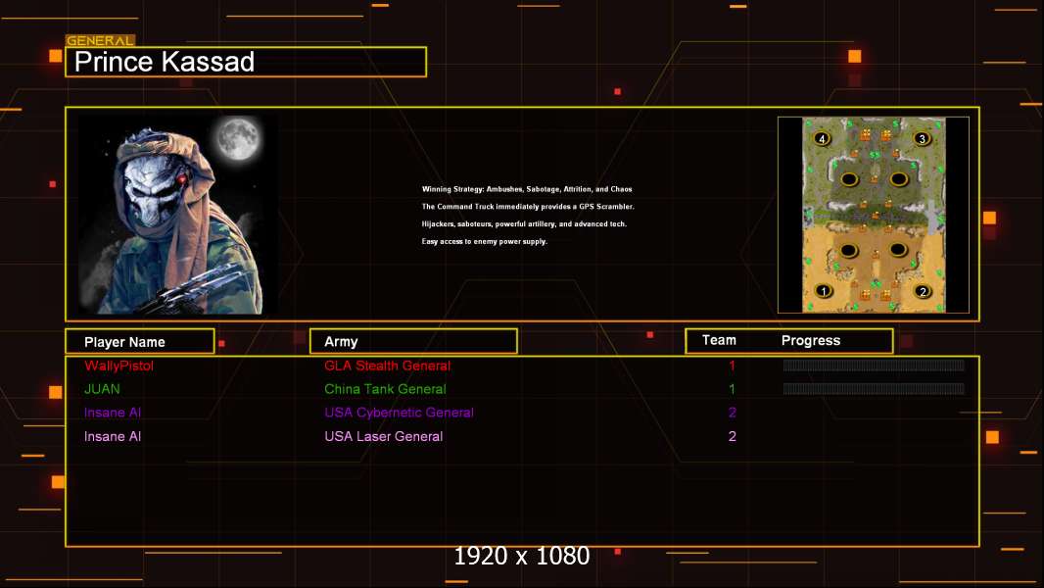Click team number 2 for Cybernetic General

(732, 413)
